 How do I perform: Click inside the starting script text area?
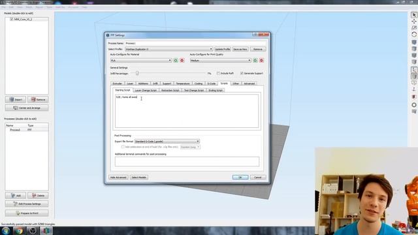click(187, 111)
